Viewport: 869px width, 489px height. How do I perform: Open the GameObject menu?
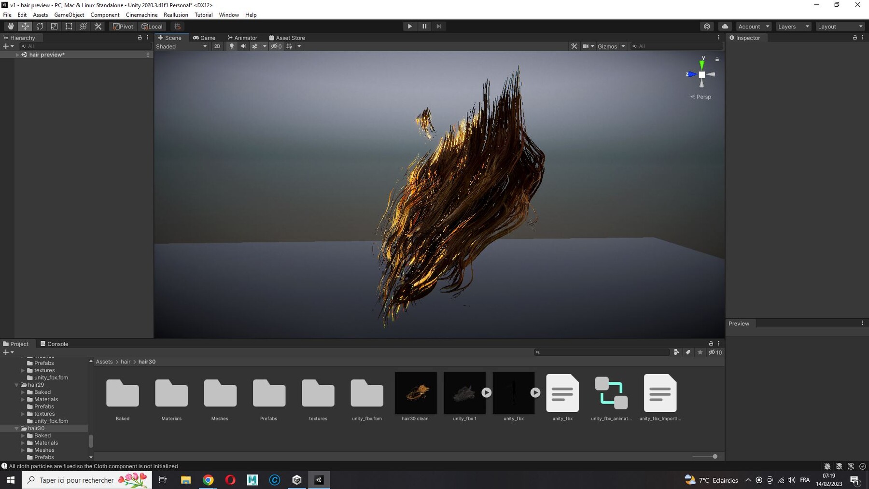coord(69,15)
